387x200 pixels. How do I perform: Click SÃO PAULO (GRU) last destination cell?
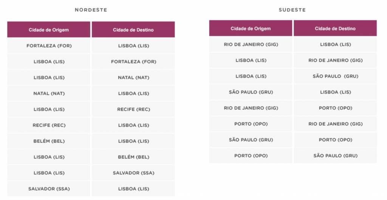[335, 156]
